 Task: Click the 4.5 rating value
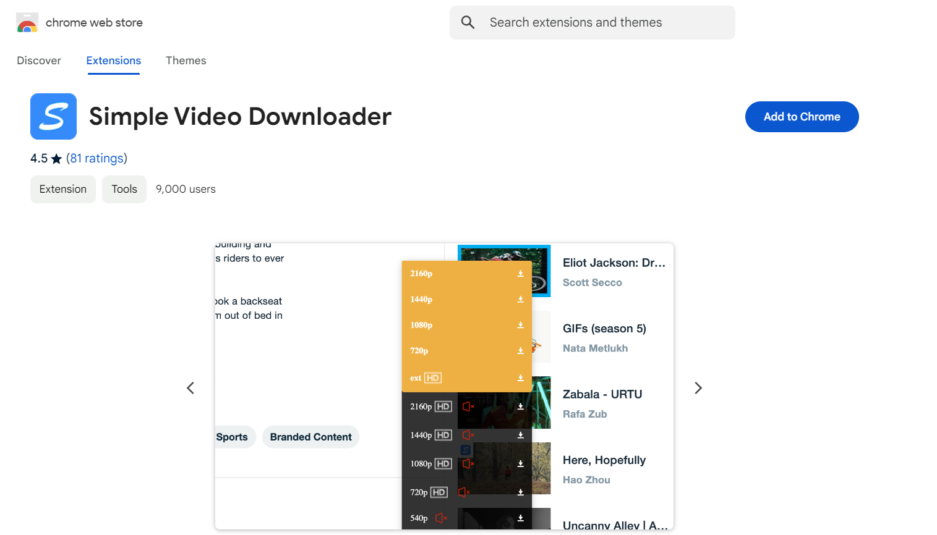pyautogui.click(x=39, y=159)
